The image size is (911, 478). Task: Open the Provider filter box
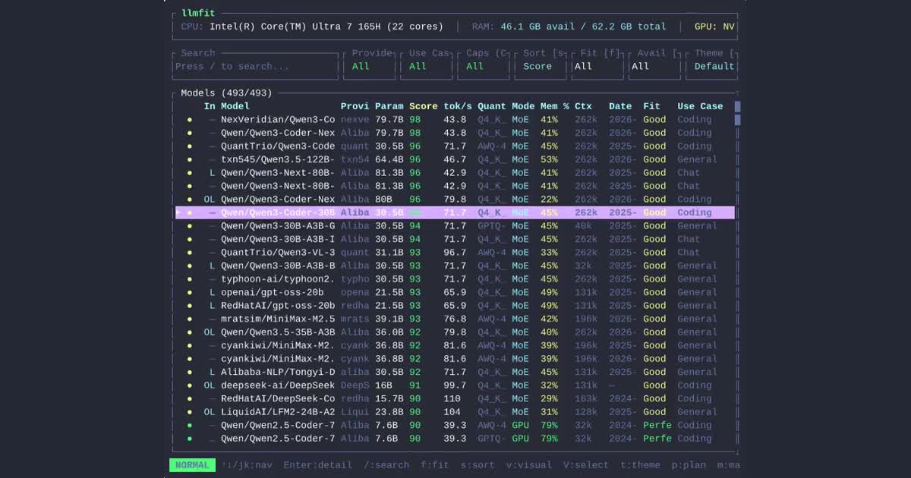pyautogui.click(x=369, y=66)
